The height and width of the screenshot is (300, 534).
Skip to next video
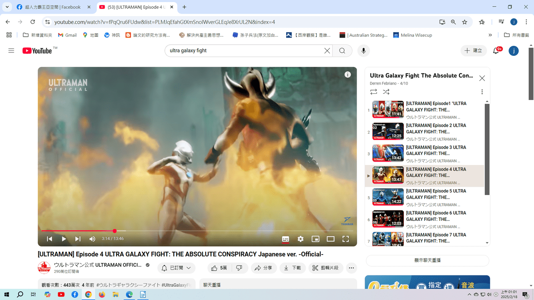tap(78, 239)
